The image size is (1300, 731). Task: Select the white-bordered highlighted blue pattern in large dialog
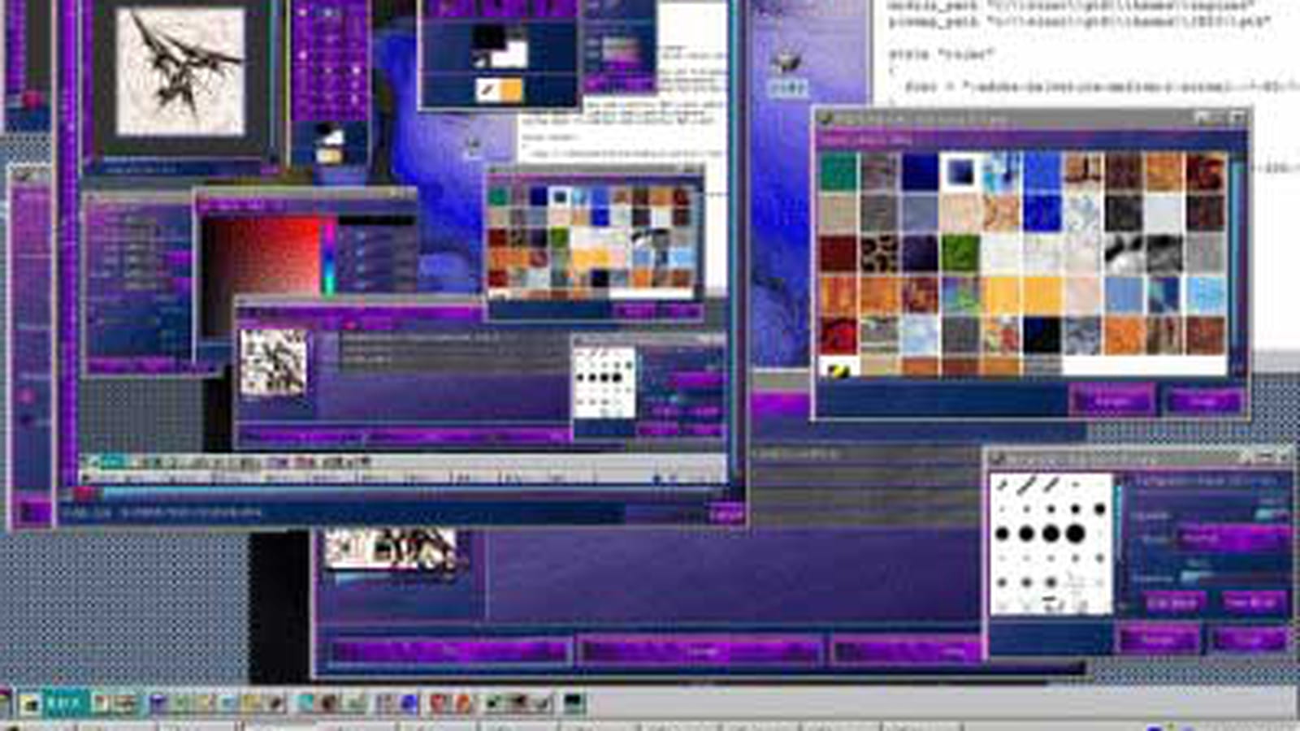coord(960,172)
